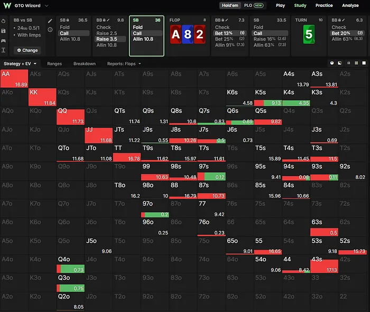The height and width of the screenshot is (312, 370).
Task: Select Bet 13% in BB 7.3 node
Action: [x=229, y=33]
